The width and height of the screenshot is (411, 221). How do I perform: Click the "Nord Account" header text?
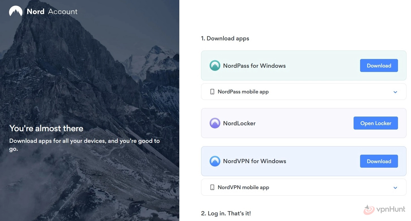tap(52, 12)
